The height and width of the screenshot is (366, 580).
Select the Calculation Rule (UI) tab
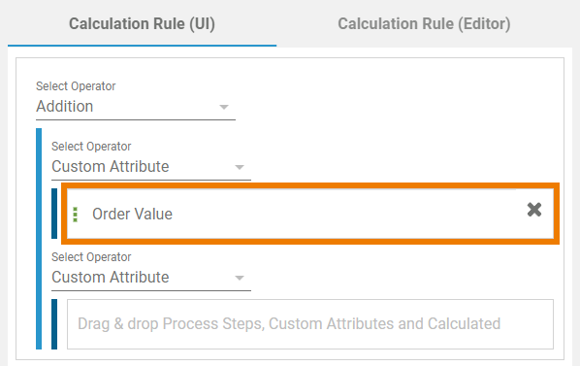pyautogui.click(x=142, y=24)
